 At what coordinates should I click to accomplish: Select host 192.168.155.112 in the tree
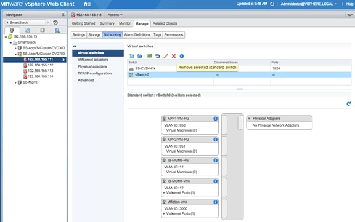[x=40, y=65]
